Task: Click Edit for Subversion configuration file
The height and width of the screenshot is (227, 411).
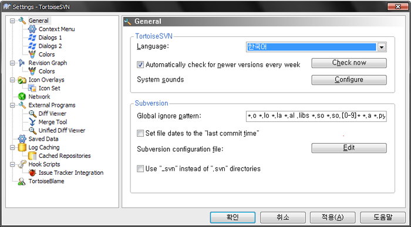Action: point(349,148)
